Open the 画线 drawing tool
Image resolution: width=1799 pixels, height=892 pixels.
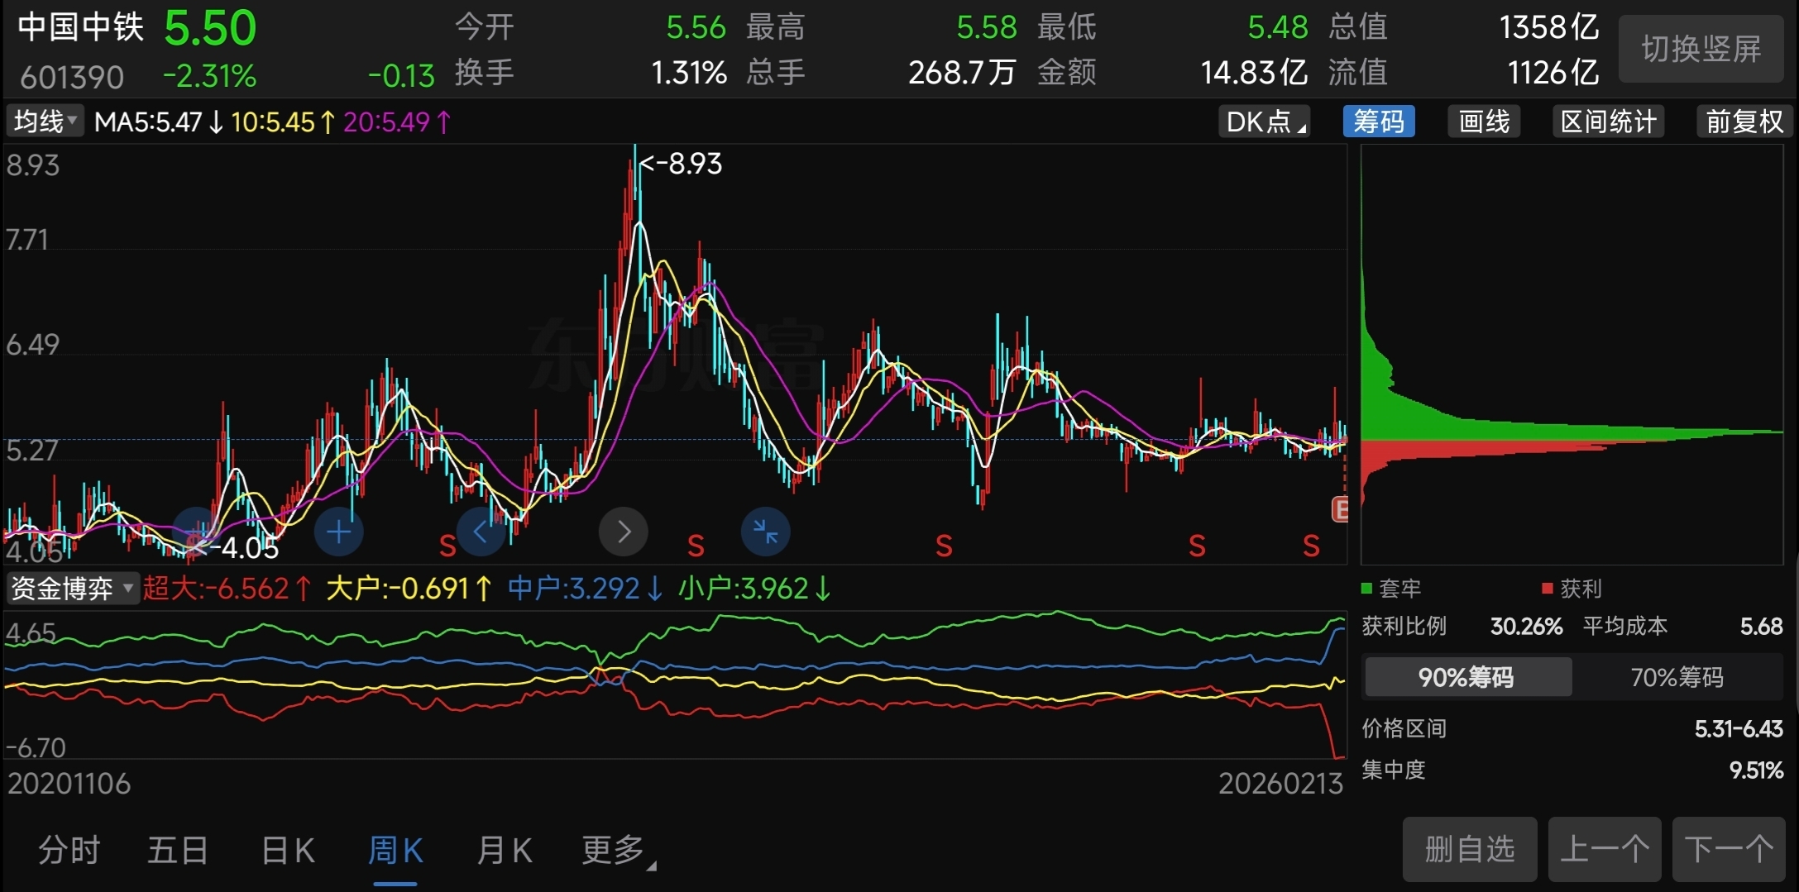click(x=1485, y=122)
